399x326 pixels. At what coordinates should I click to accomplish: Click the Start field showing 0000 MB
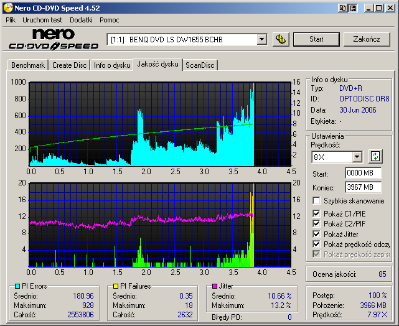pyautogui.click(x=363, y=173)
